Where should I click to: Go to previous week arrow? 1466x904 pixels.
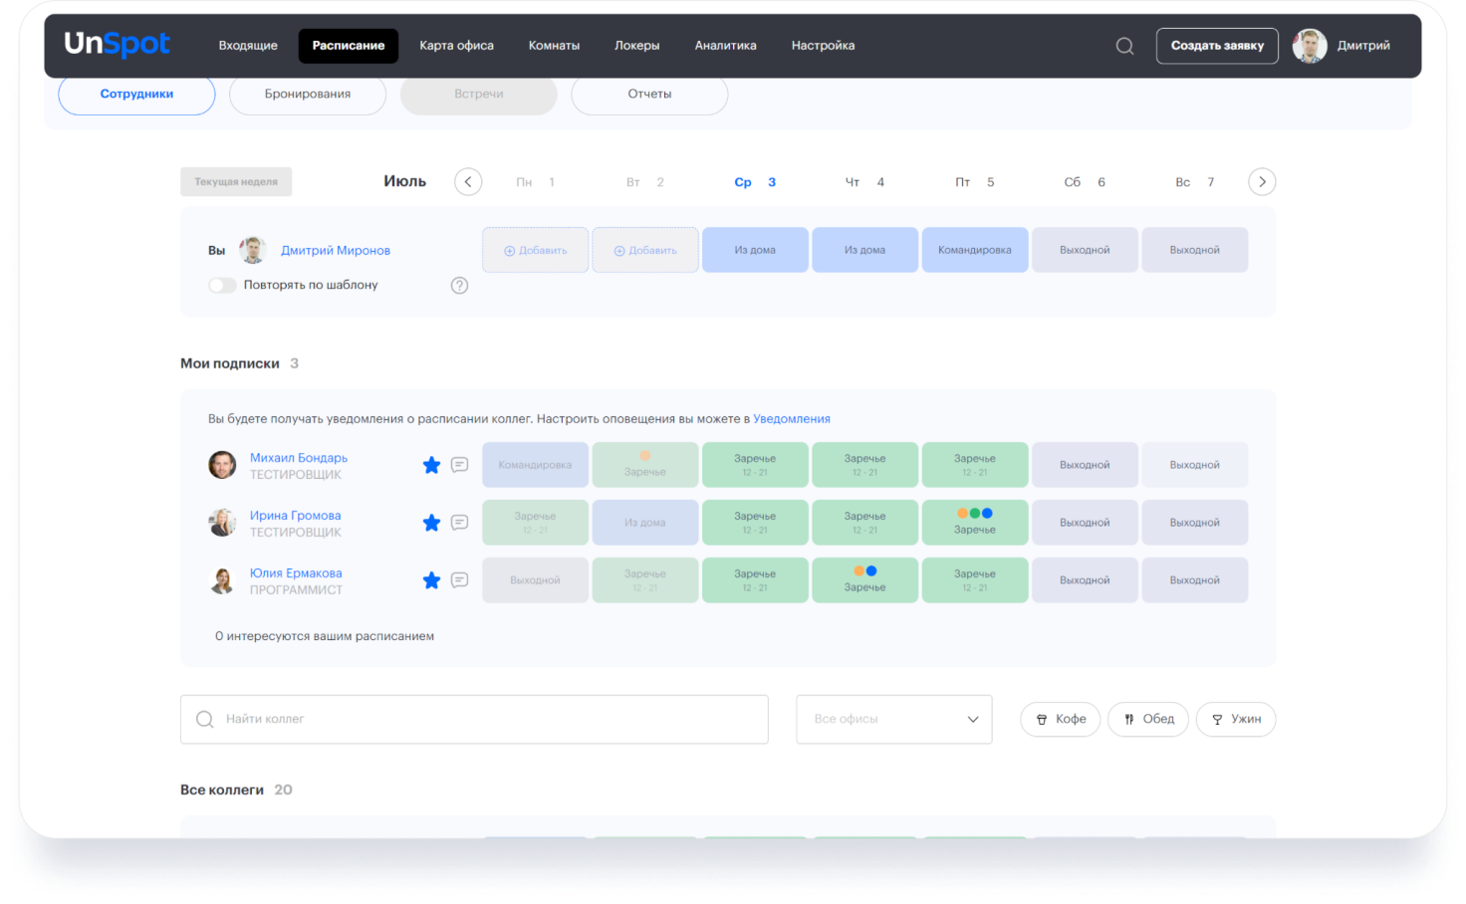[468, 182]
